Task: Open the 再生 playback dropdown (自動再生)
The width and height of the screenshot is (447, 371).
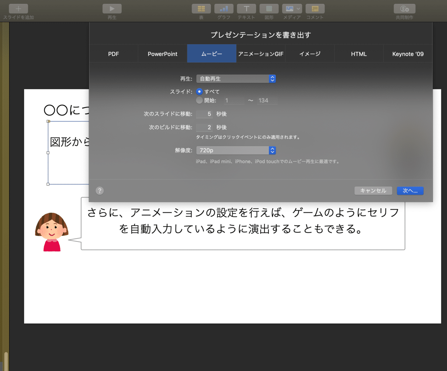Action: click(236, 79)
